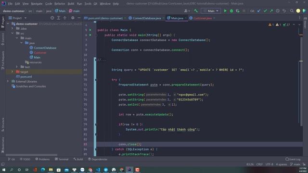Show Git history clock icon

(x=278, y=11)
